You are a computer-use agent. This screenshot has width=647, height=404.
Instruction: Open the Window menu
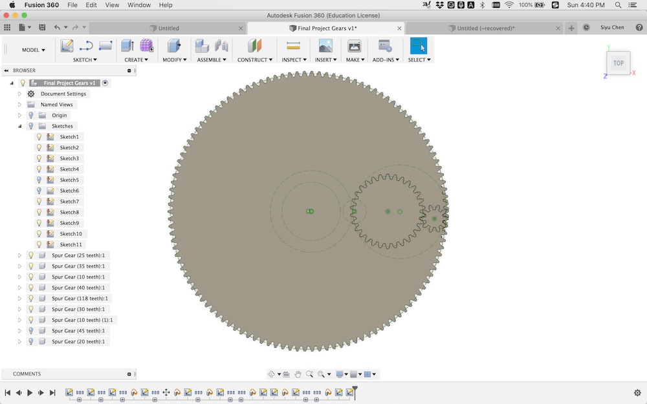[x=138, y=5]
